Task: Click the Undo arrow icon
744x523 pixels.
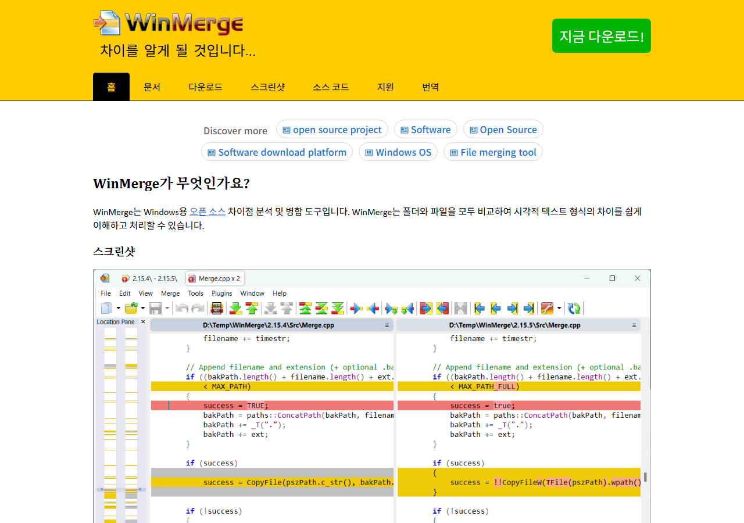Action: [x=182, y=308]
